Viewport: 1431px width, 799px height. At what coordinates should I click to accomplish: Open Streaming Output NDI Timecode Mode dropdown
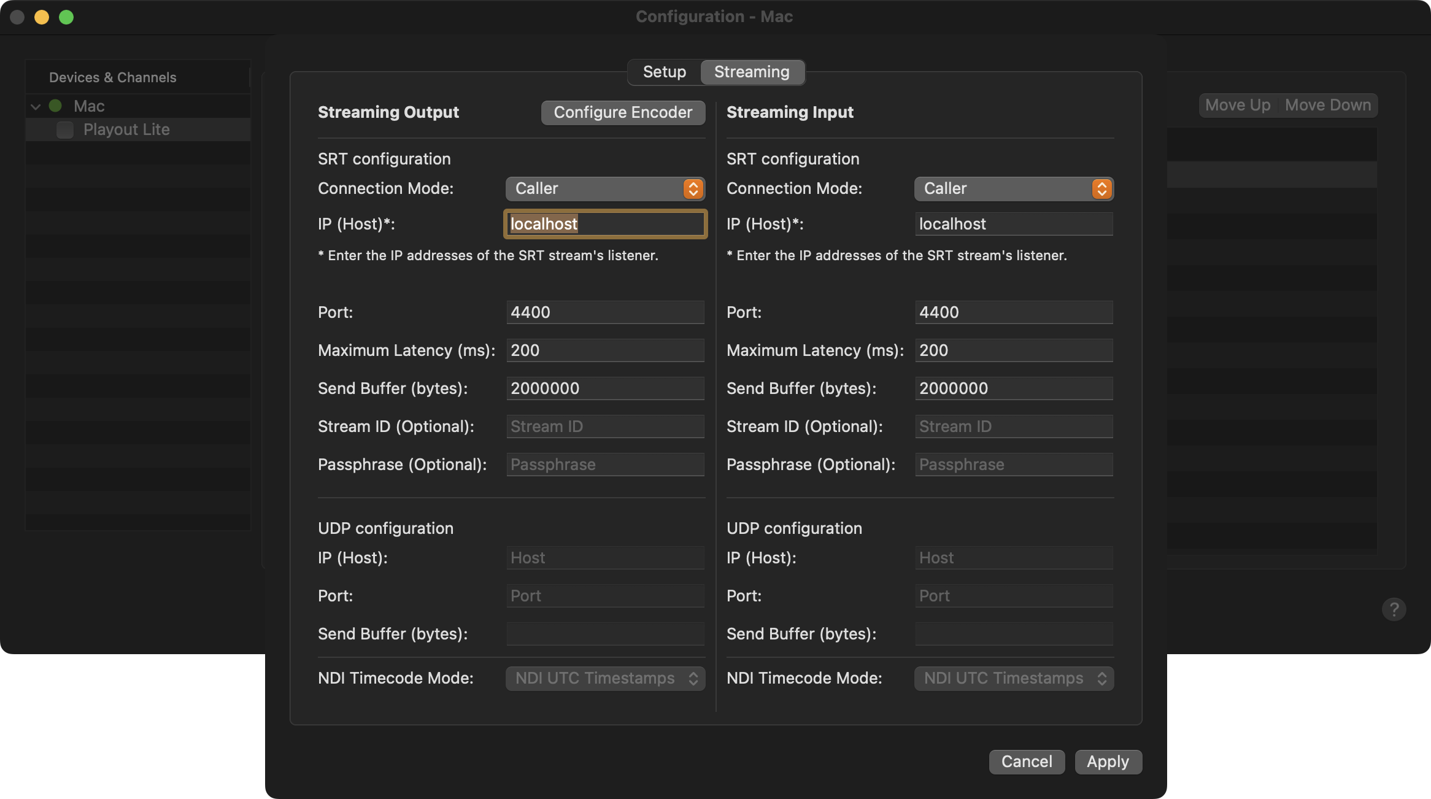click(x=605, y=679)
